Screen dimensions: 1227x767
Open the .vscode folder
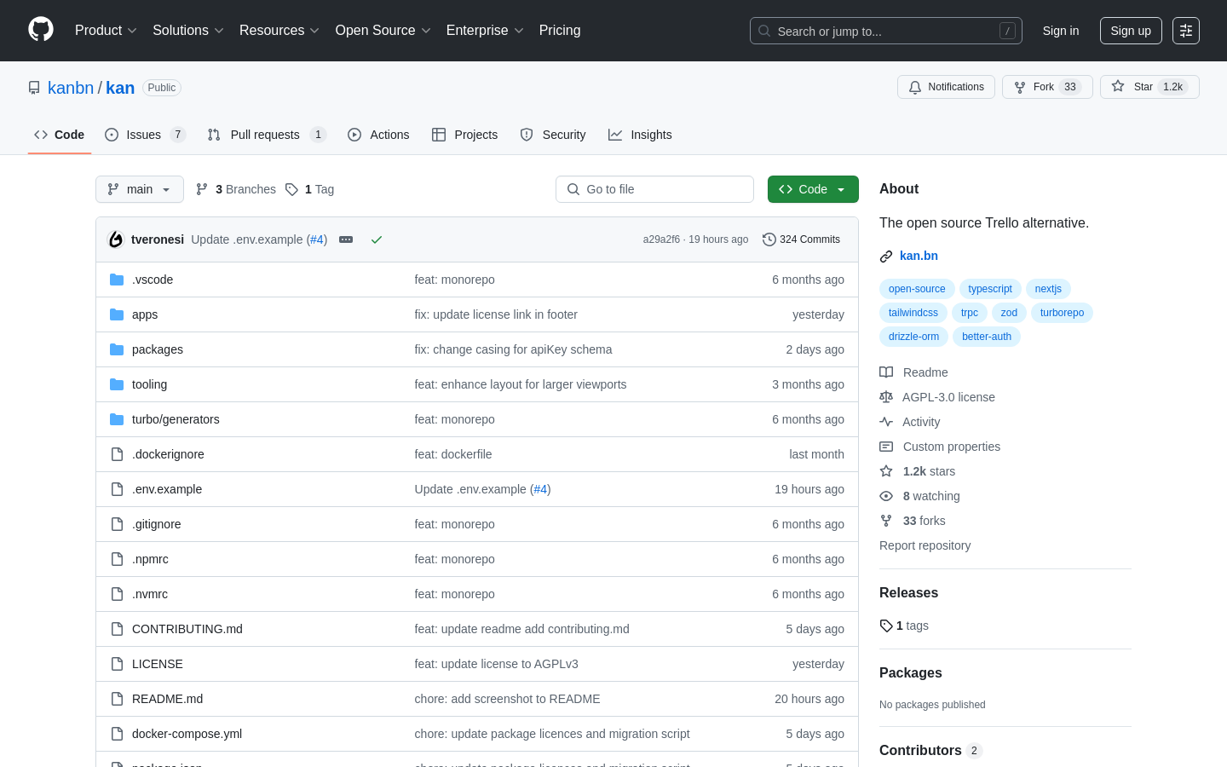click(x=153, y=280)
